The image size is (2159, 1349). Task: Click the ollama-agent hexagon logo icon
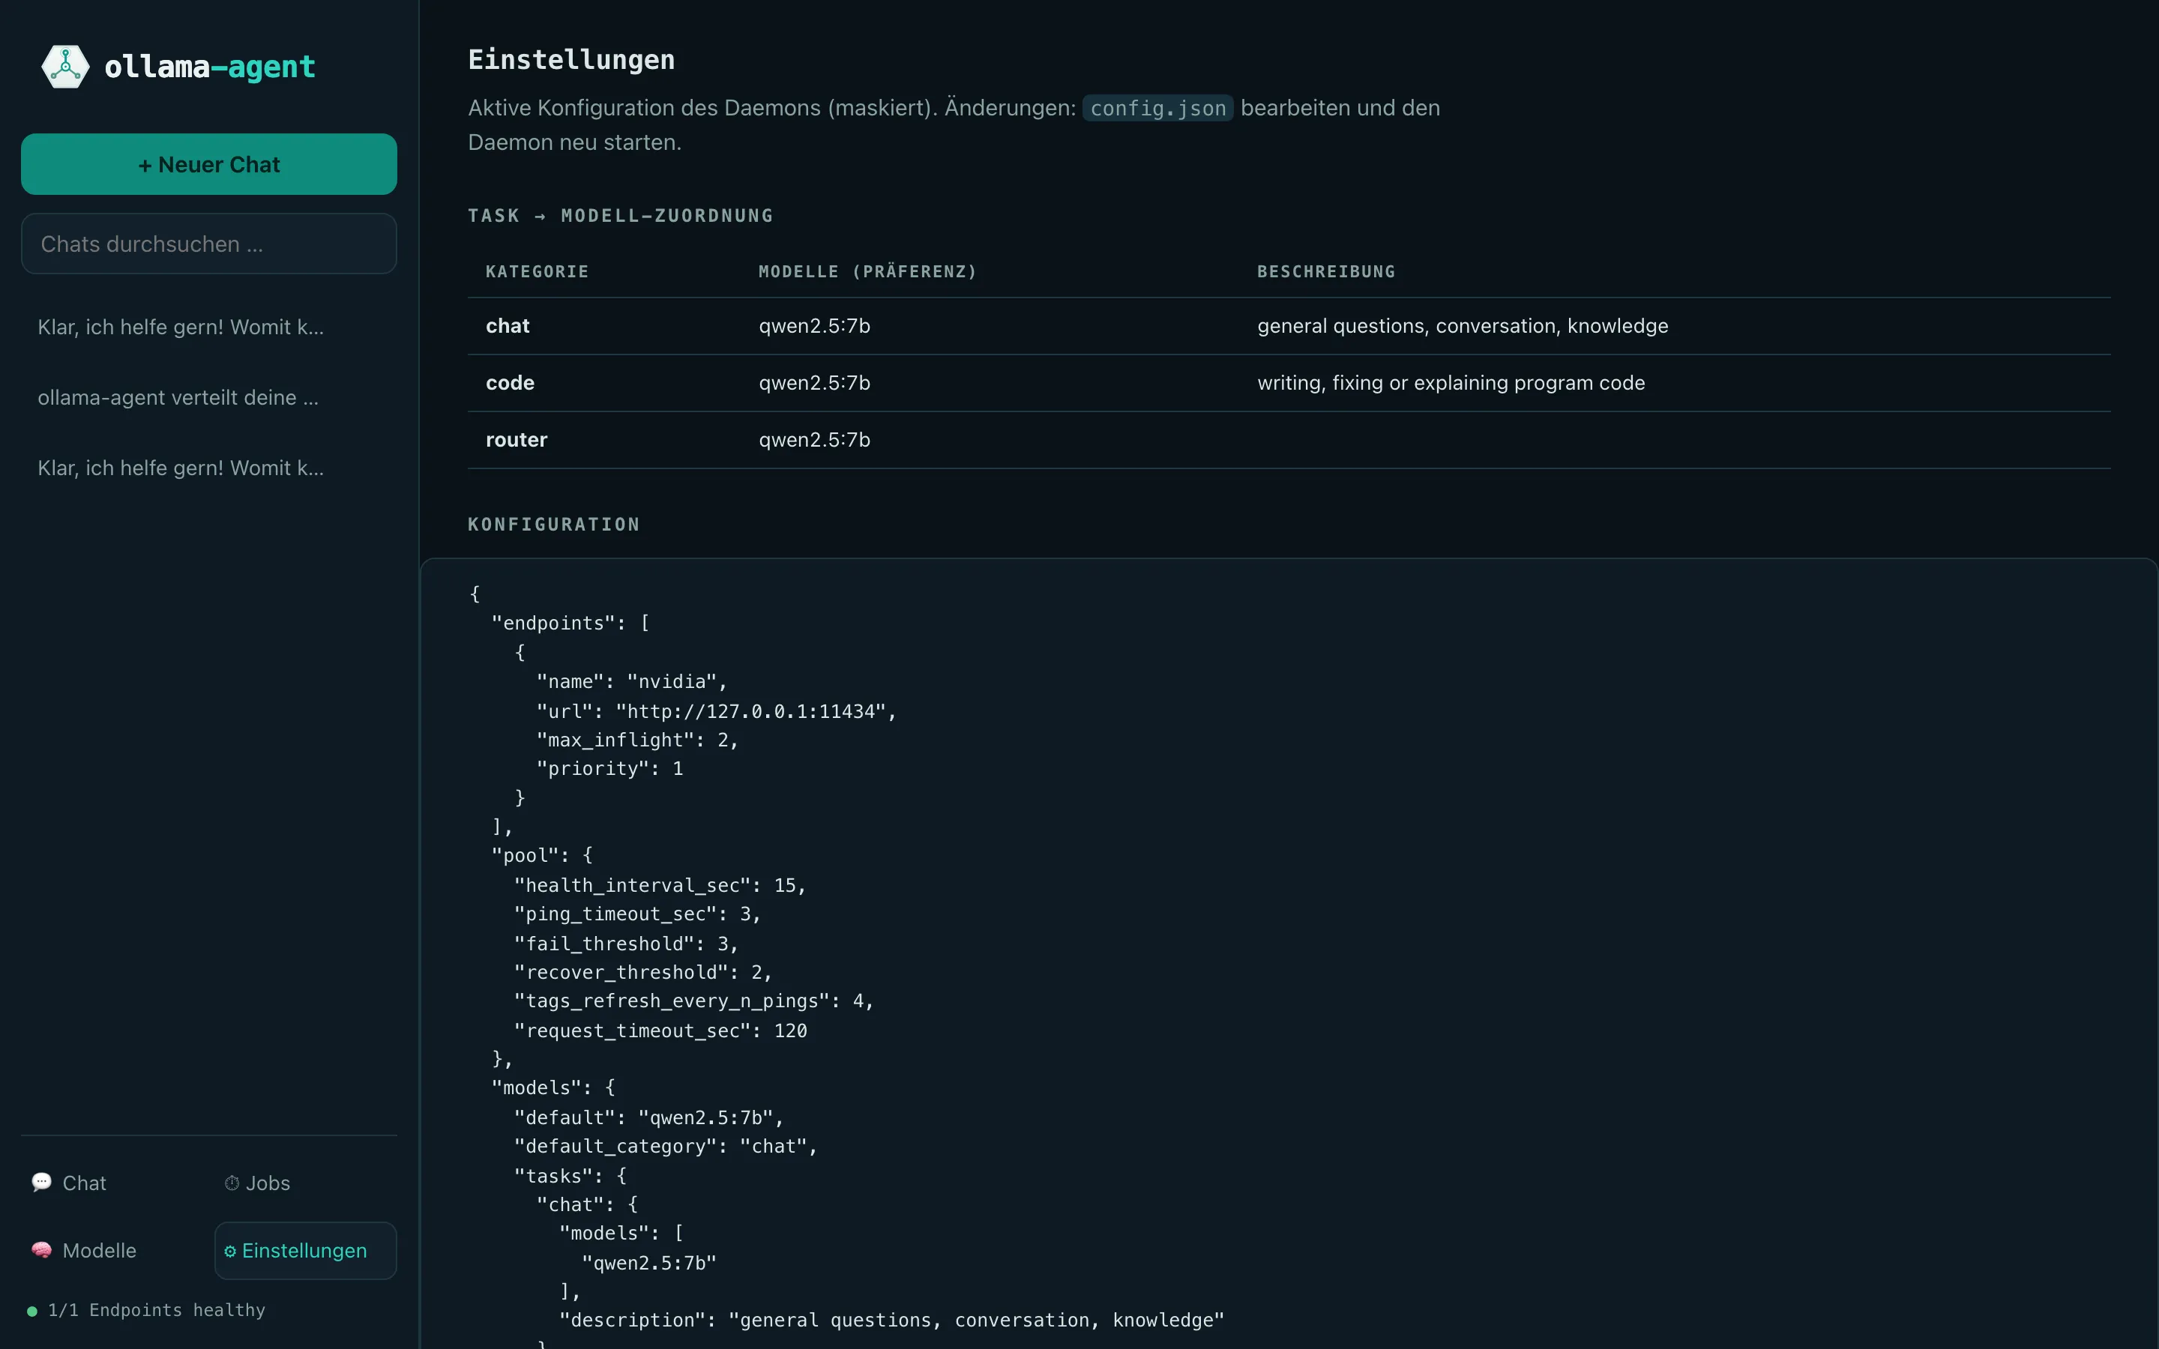65,66
